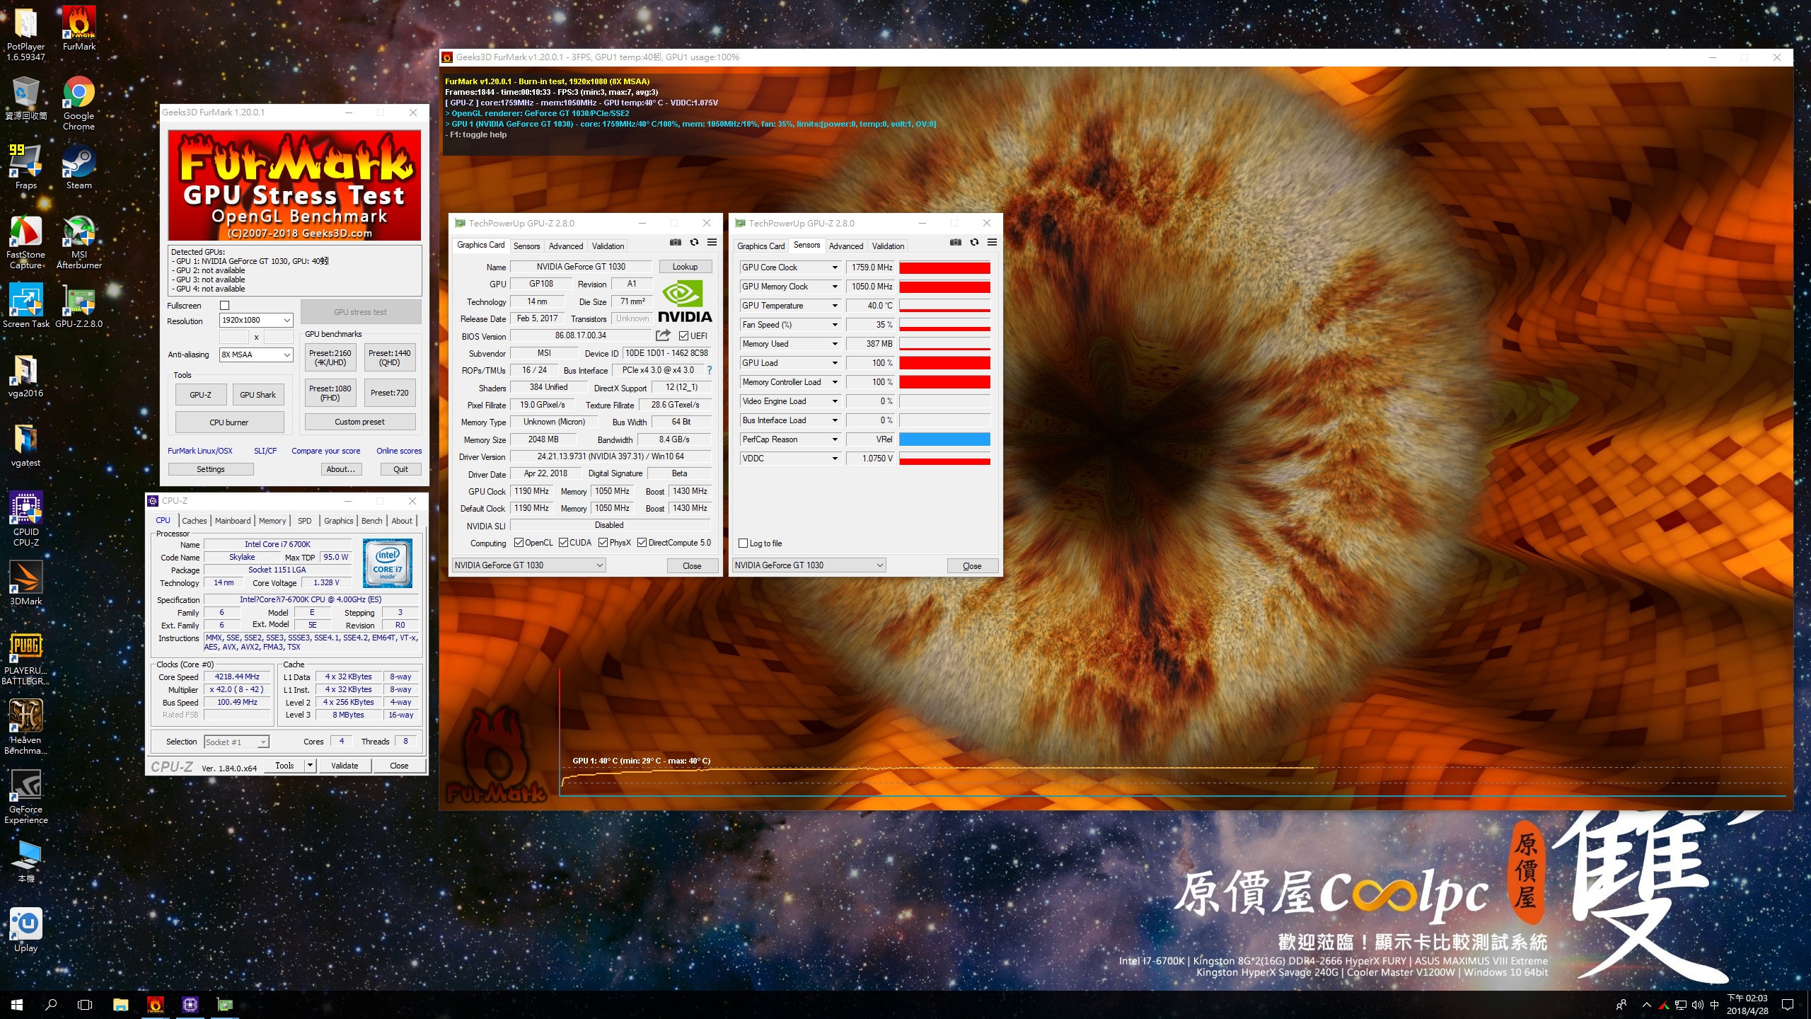Expand GPU Core Clock sensor dropdown
This screenshot has width=1811, height=1019.
[835, 267]
